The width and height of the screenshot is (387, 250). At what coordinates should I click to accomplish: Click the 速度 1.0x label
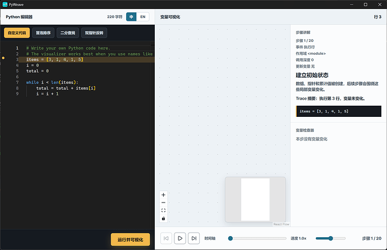298,238
